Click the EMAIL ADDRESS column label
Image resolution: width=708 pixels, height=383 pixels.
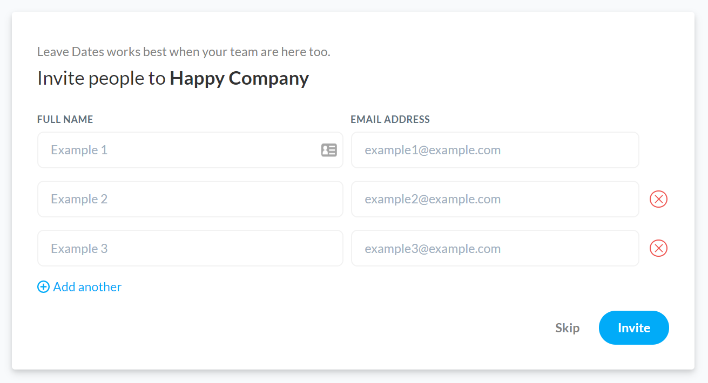[390, 120]
